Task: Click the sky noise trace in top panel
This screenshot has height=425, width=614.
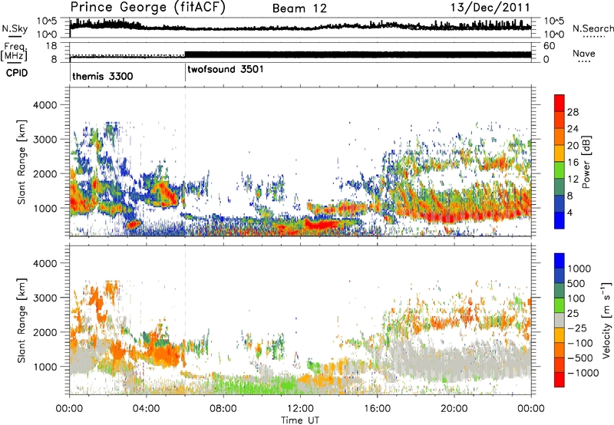Action: click(300, 27)
